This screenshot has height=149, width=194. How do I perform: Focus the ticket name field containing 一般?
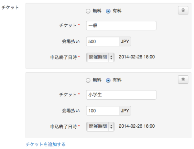pos(121,26)
